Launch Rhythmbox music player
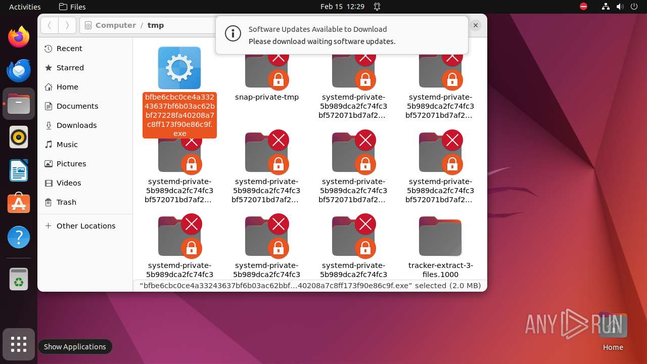This screenshot has width=647, height=364. point(19,137)
